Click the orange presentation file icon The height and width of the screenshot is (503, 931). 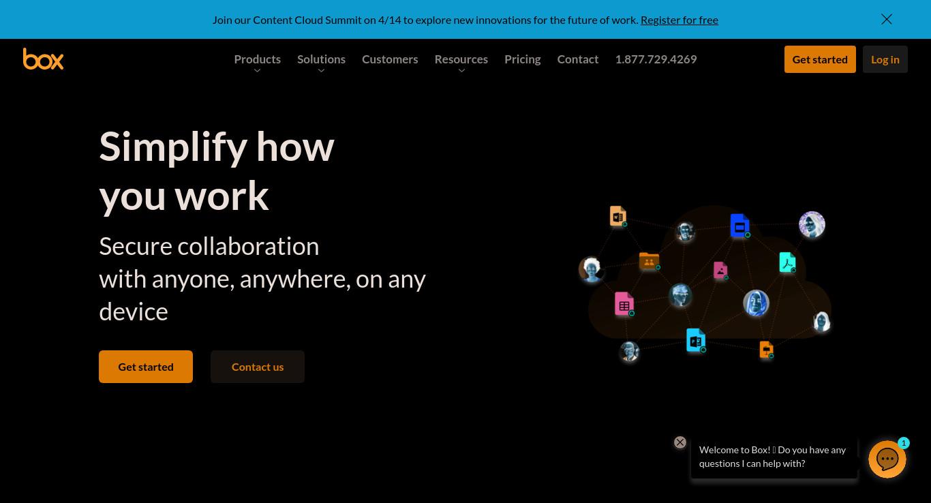pyautogui.click(x=767, y=350)
